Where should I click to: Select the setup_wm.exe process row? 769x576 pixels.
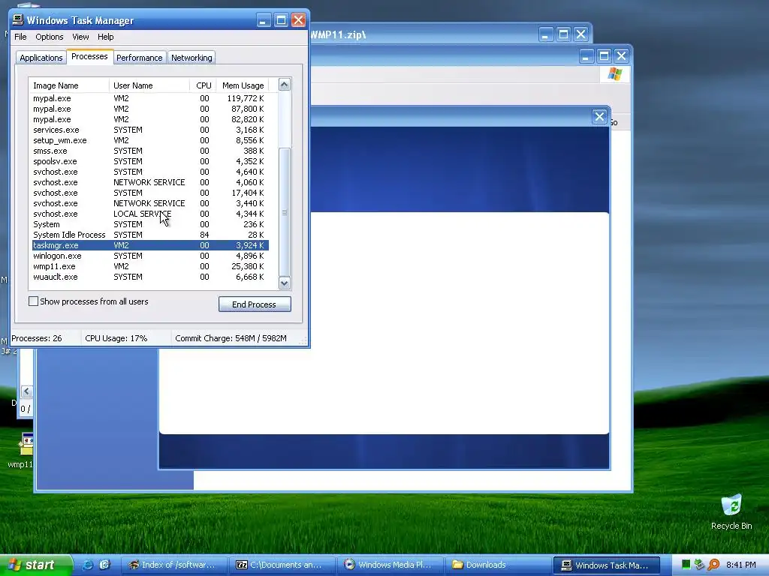(150, 140)
